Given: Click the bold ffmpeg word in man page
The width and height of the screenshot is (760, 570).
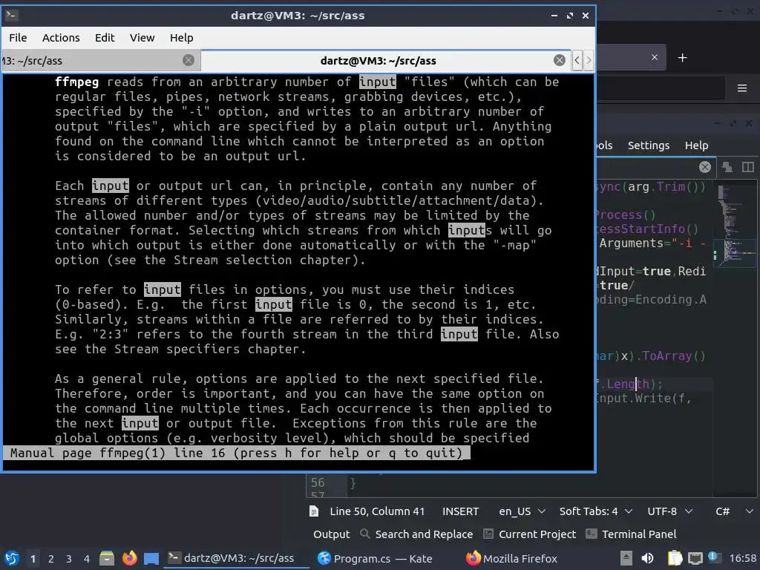Looking at the screenshot, I should 76,82.
